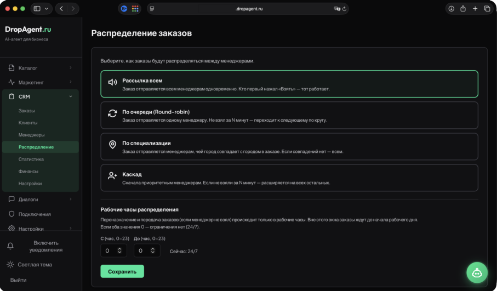The width and height of the screenshot is (497, 291).
Task: Go to the Статистика menu item
Action: (x=31, y=159)
